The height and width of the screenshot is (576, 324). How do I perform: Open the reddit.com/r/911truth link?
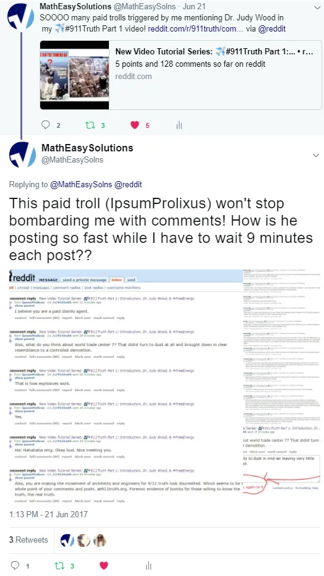(195, 28)
